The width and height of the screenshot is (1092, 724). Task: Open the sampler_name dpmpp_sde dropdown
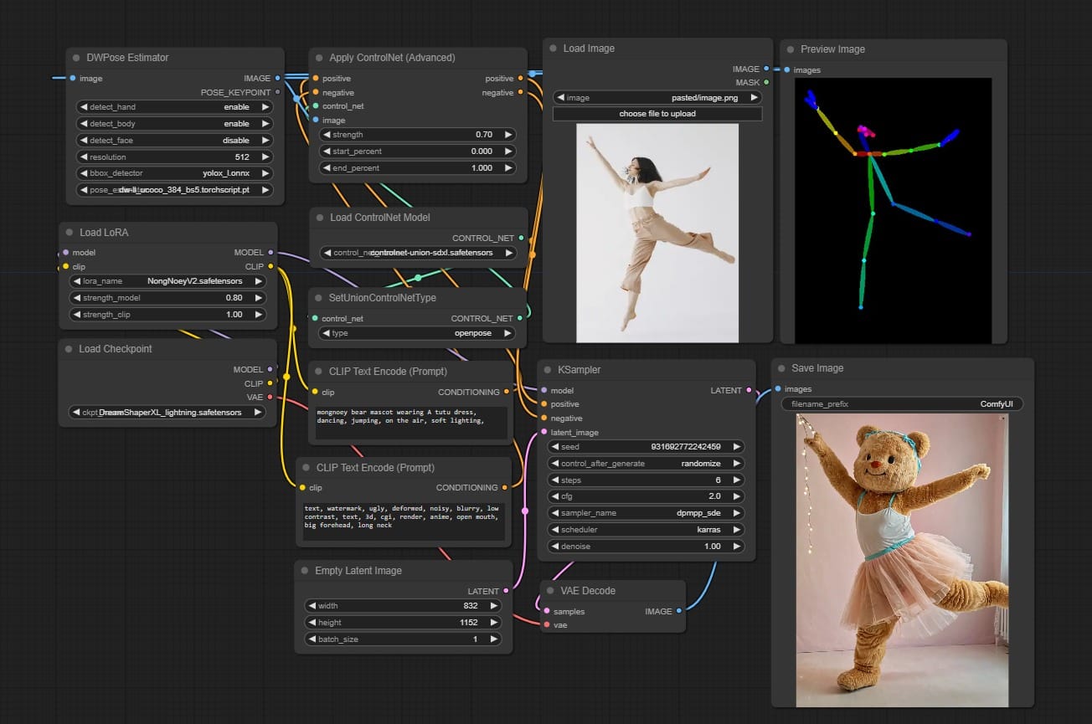tap(646, 513)
